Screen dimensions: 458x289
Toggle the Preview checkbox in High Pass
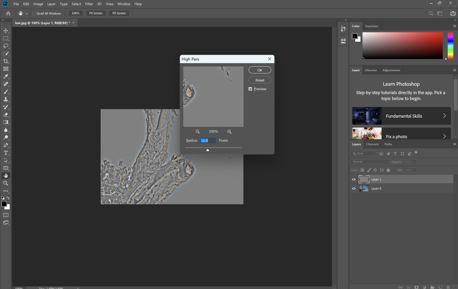click(250, 89)
